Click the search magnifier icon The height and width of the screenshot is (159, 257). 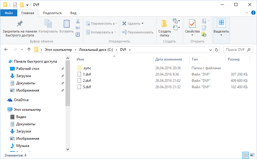249,50
